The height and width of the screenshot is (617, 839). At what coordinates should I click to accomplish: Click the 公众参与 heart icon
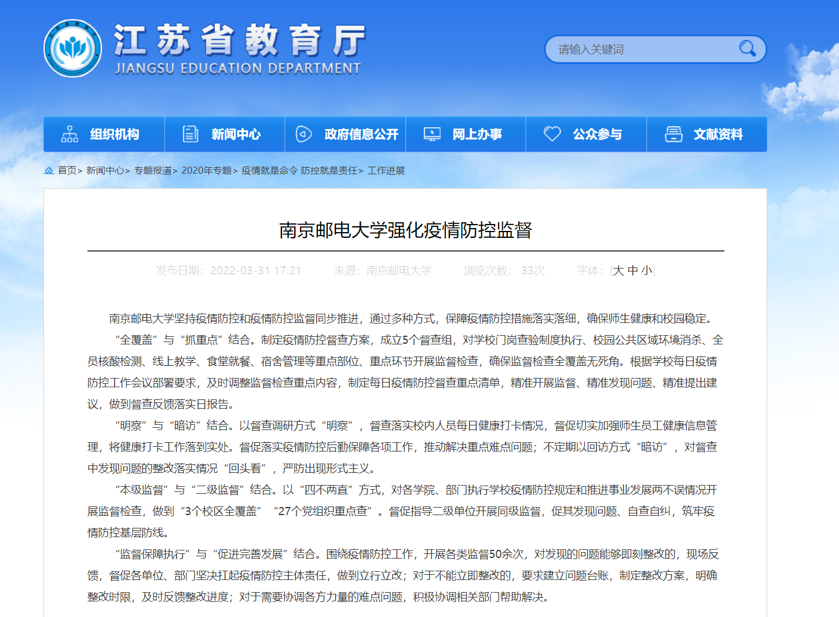click(x=552, y=134)
